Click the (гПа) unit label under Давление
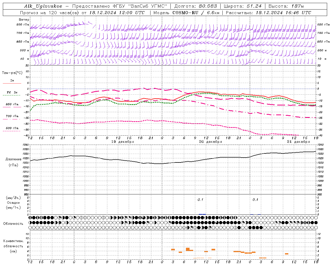This screenshot has height=264, width=331. click(13, 165)
